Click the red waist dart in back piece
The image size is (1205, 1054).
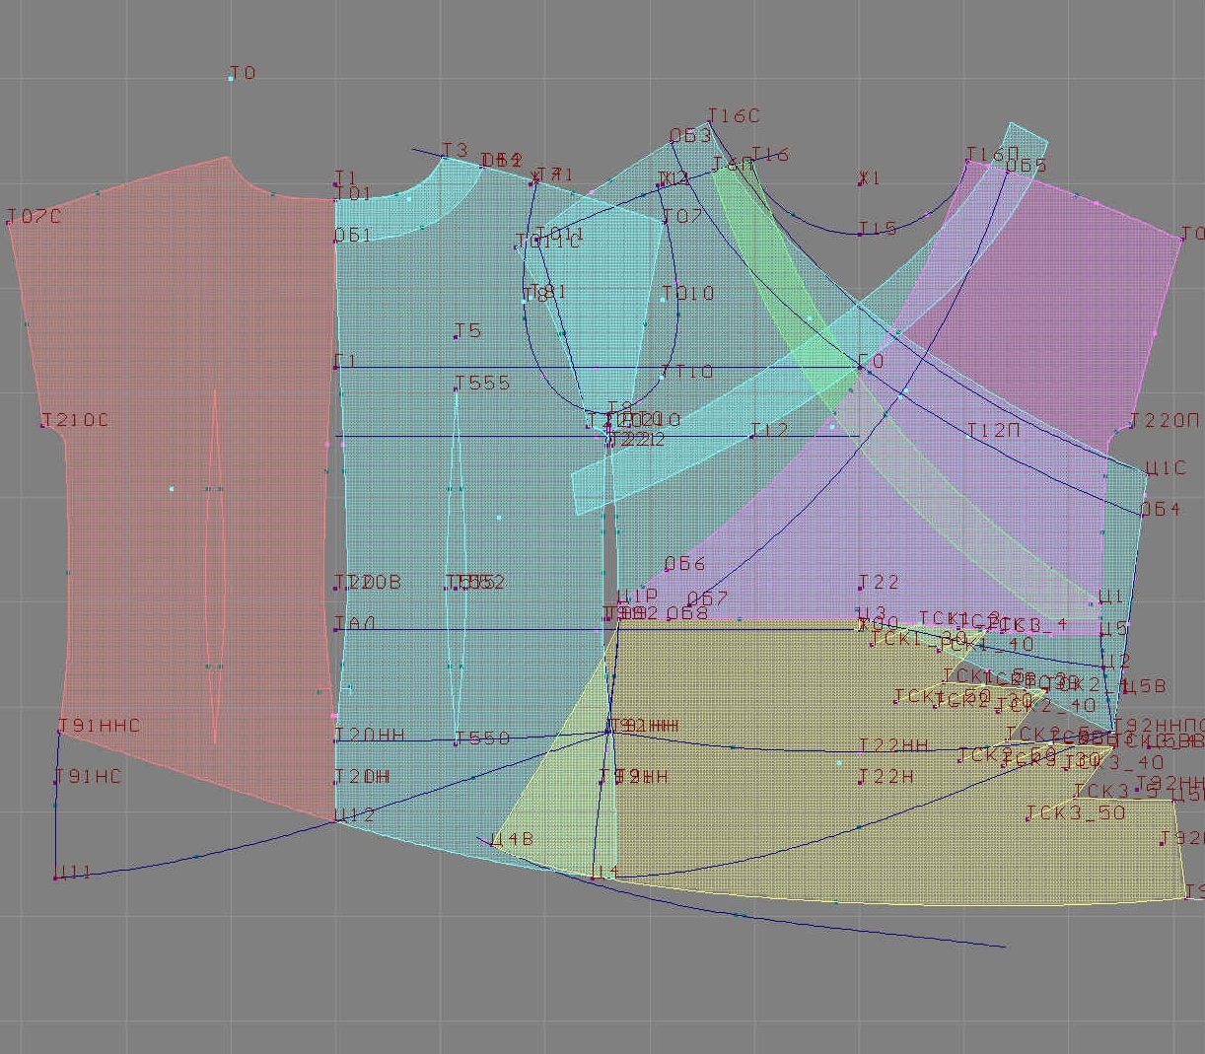click(214, 567)
